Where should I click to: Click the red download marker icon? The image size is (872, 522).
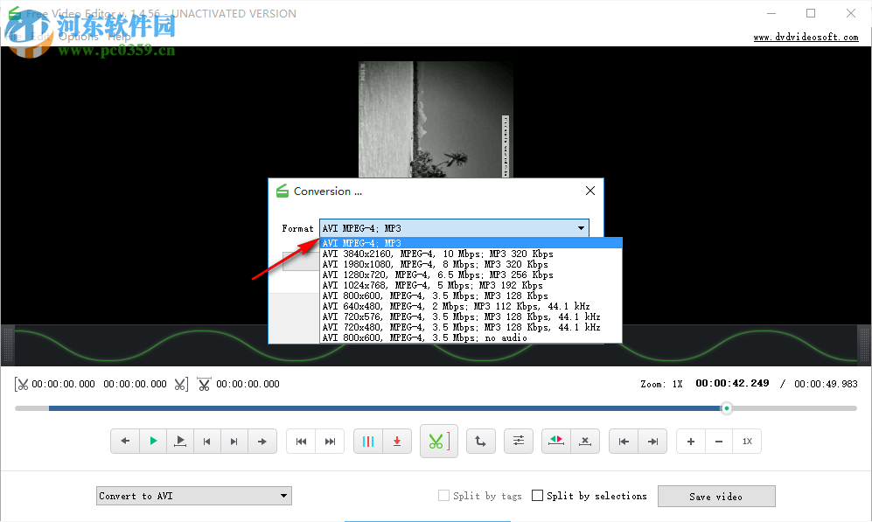point(397,441)
